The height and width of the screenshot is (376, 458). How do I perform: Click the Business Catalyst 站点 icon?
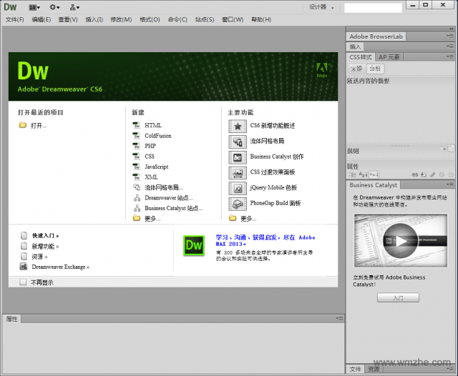coord(137,208)
